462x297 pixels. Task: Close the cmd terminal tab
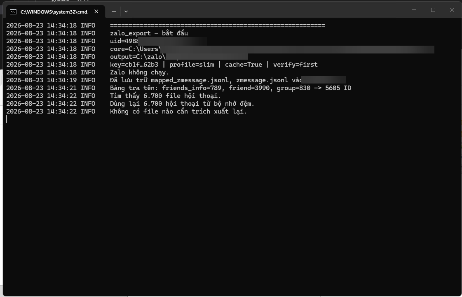click(96, 12)
